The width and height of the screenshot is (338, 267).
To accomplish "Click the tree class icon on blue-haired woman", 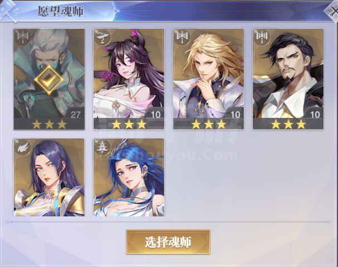I will (102, 147).
